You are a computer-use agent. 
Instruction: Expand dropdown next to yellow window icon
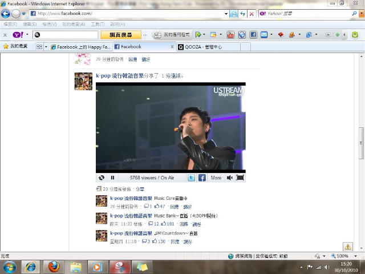[x=221, y=35]
